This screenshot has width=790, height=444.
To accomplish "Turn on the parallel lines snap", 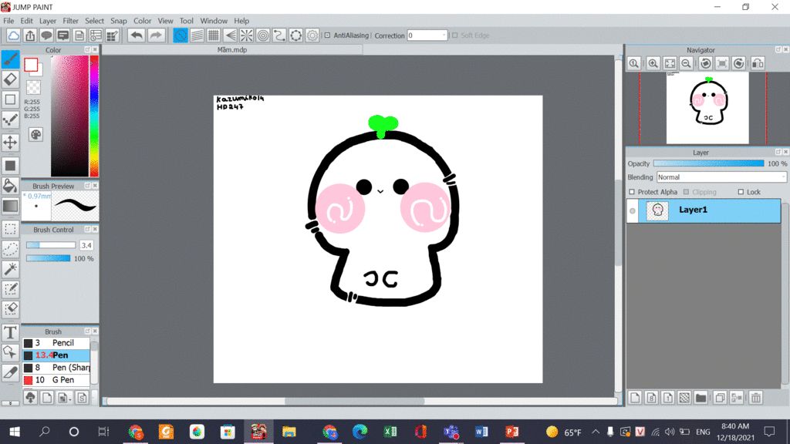I will tap(197, 35).
